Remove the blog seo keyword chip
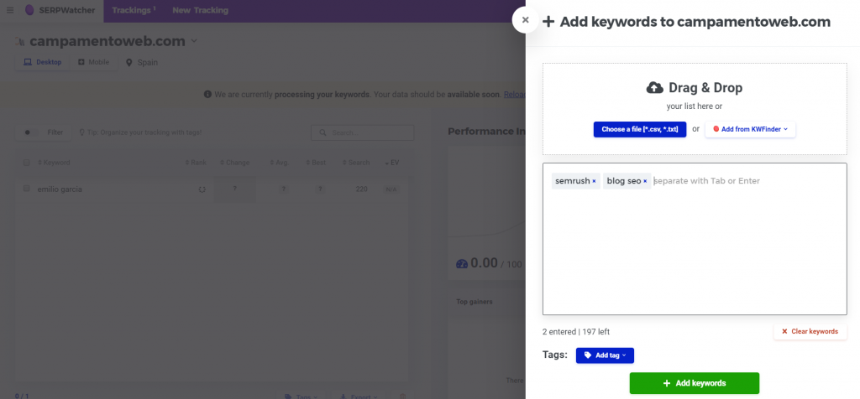The height and width of the screenshot is (399, 860). [x=645, y=181]
